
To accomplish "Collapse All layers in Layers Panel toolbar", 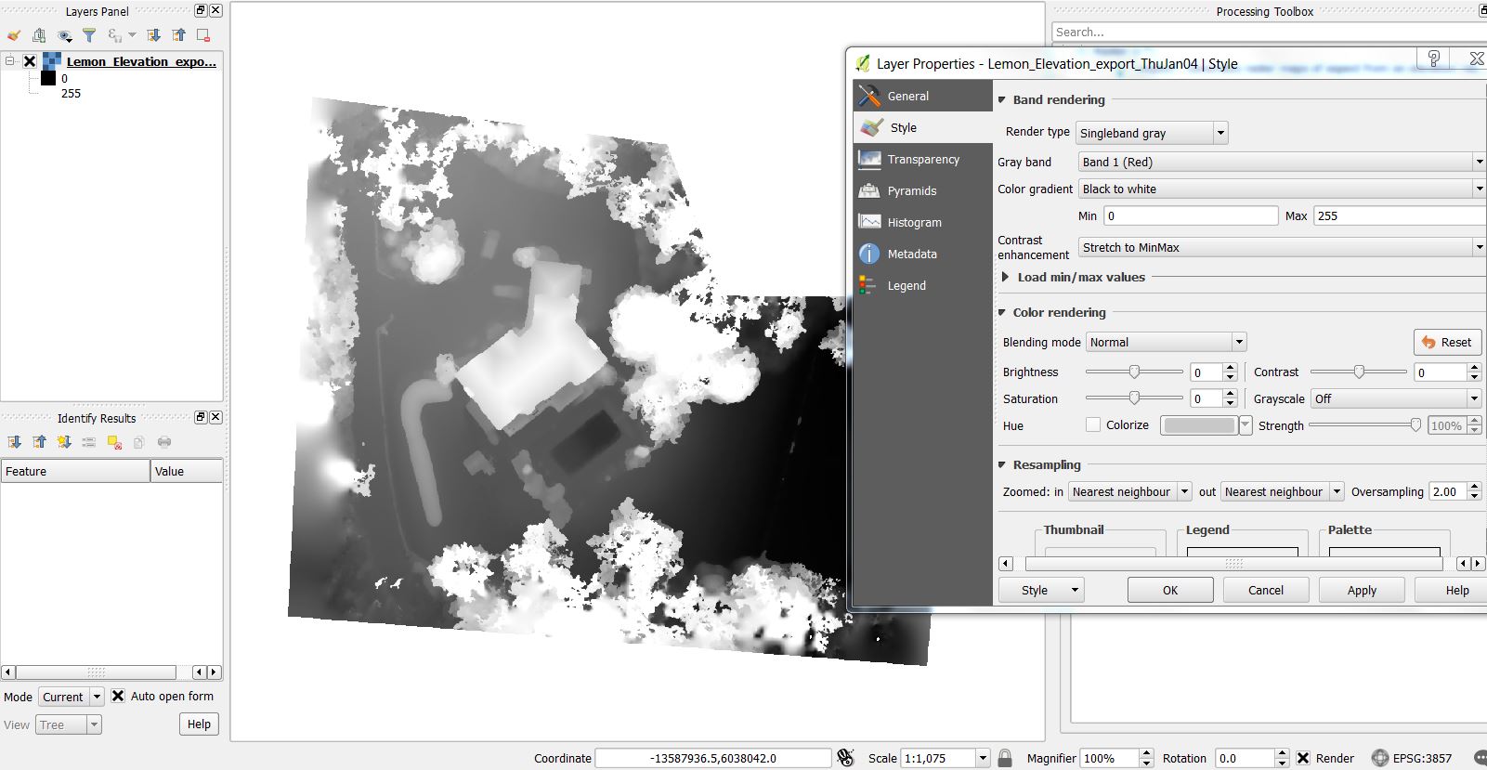I will pyautogui.click(x=178, y=35).
